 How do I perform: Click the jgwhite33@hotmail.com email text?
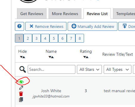51,96
